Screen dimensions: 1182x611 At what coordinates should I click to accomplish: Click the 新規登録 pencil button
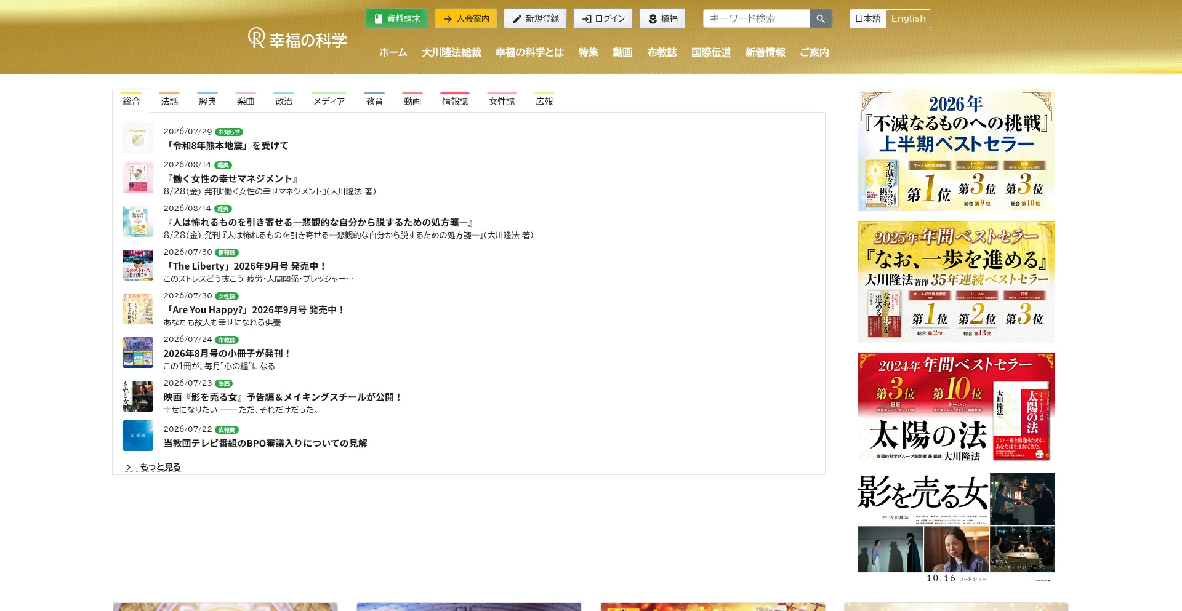pyautogui.click(x=535, y=18)
